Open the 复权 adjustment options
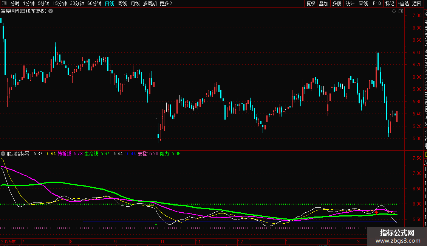 point(311,3)
